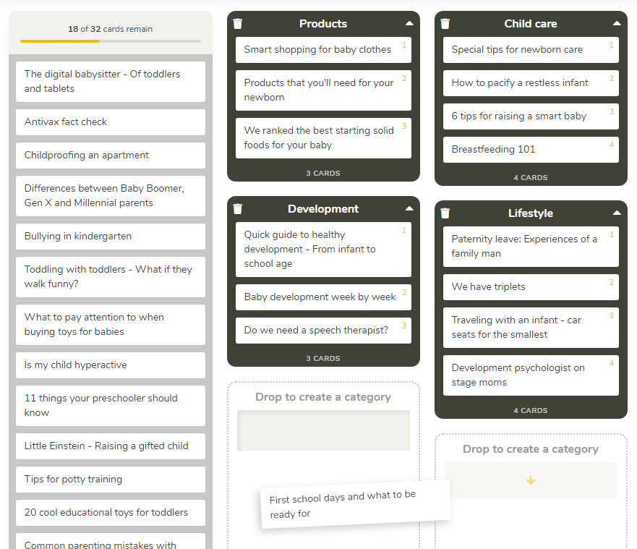The image size is (637, 549).
Task: Pick 'Development psychologist on stage moms' card
Action: tap(531, 375)
